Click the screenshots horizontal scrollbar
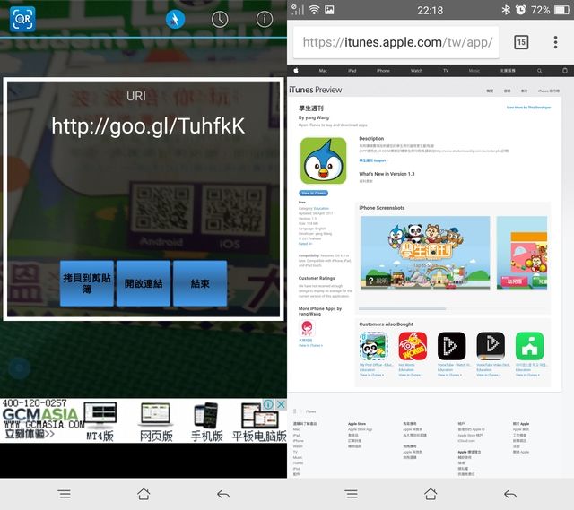The image size is (574, 510). coord(402,309)
